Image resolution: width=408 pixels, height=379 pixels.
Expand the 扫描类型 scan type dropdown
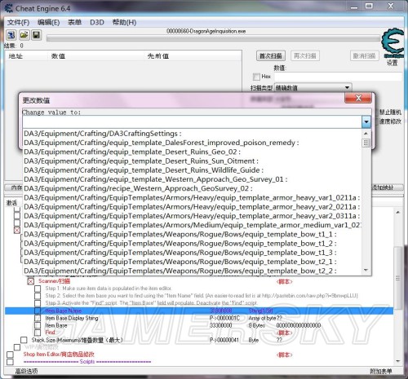347,88
